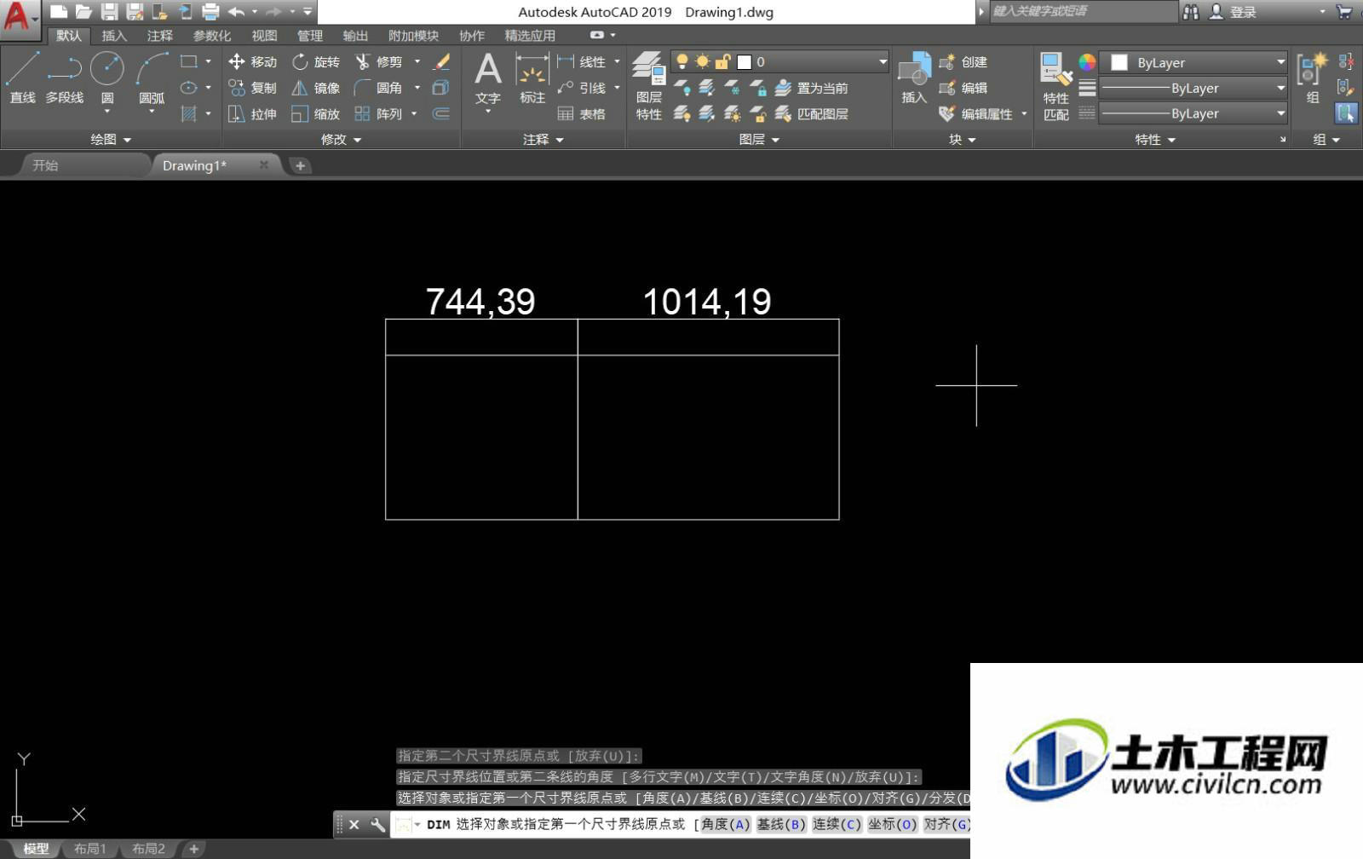This screenshot has width=1363, height=859.
Task: Expand the 注释 panel
Action: pos(543,139)
